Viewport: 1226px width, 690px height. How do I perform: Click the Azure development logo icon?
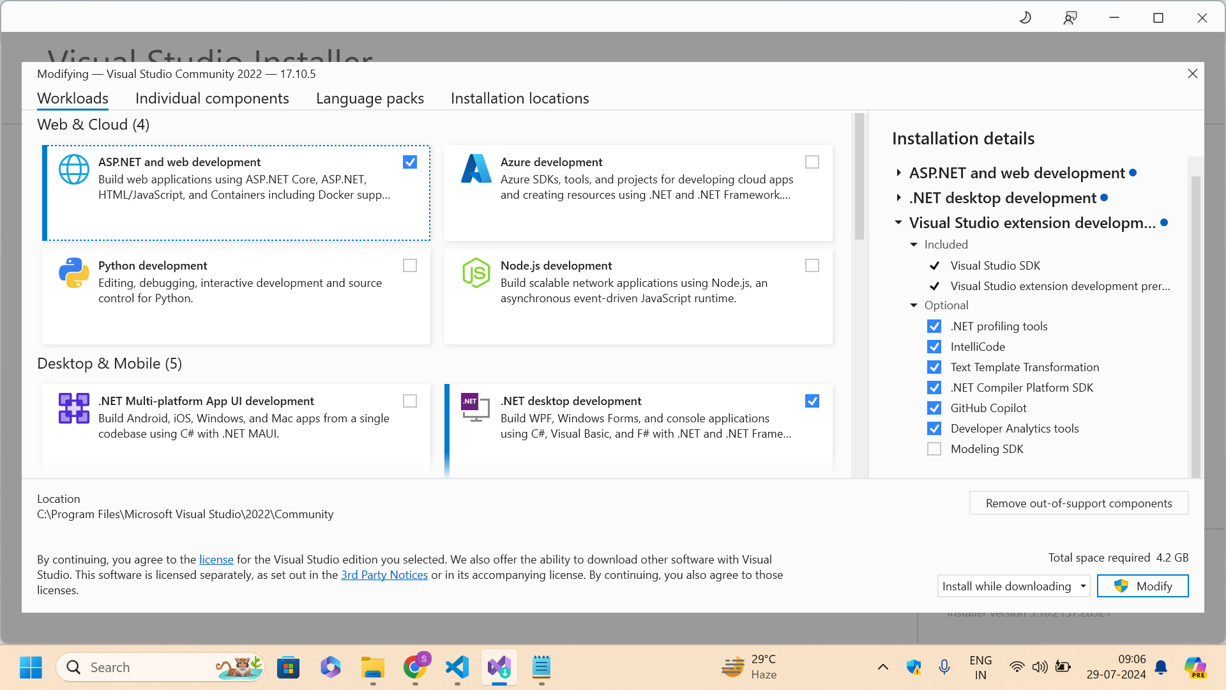tap(476, 169)
